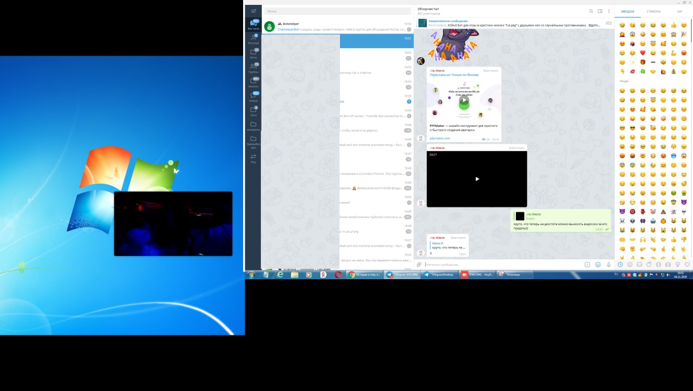Screen dimensions: 693x391
Task: Click the reply quote to Alena P.
Action: point(448,245)
